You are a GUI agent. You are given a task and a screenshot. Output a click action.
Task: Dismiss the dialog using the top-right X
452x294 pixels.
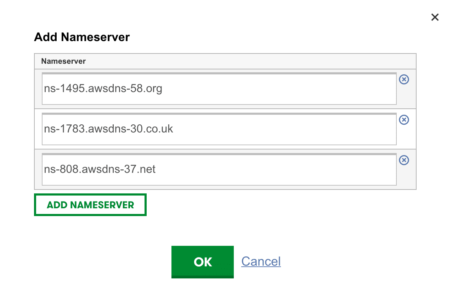tap(435, 17)
